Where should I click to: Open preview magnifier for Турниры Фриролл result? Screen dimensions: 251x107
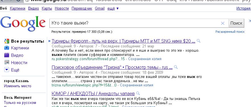(198, 41)
